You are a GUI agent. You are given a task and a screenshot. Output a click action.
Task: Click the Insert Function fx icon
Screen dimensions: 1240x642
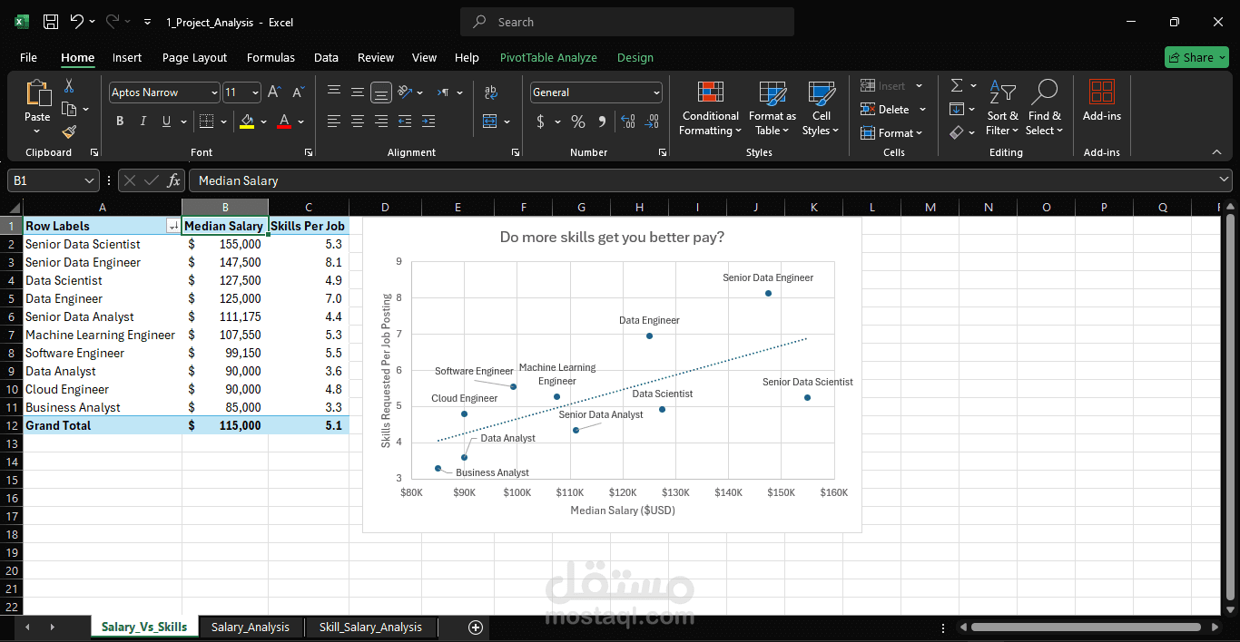[x=174, y=180]
